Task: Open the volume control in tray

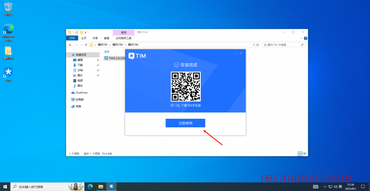Action: (x=336, y=187)
